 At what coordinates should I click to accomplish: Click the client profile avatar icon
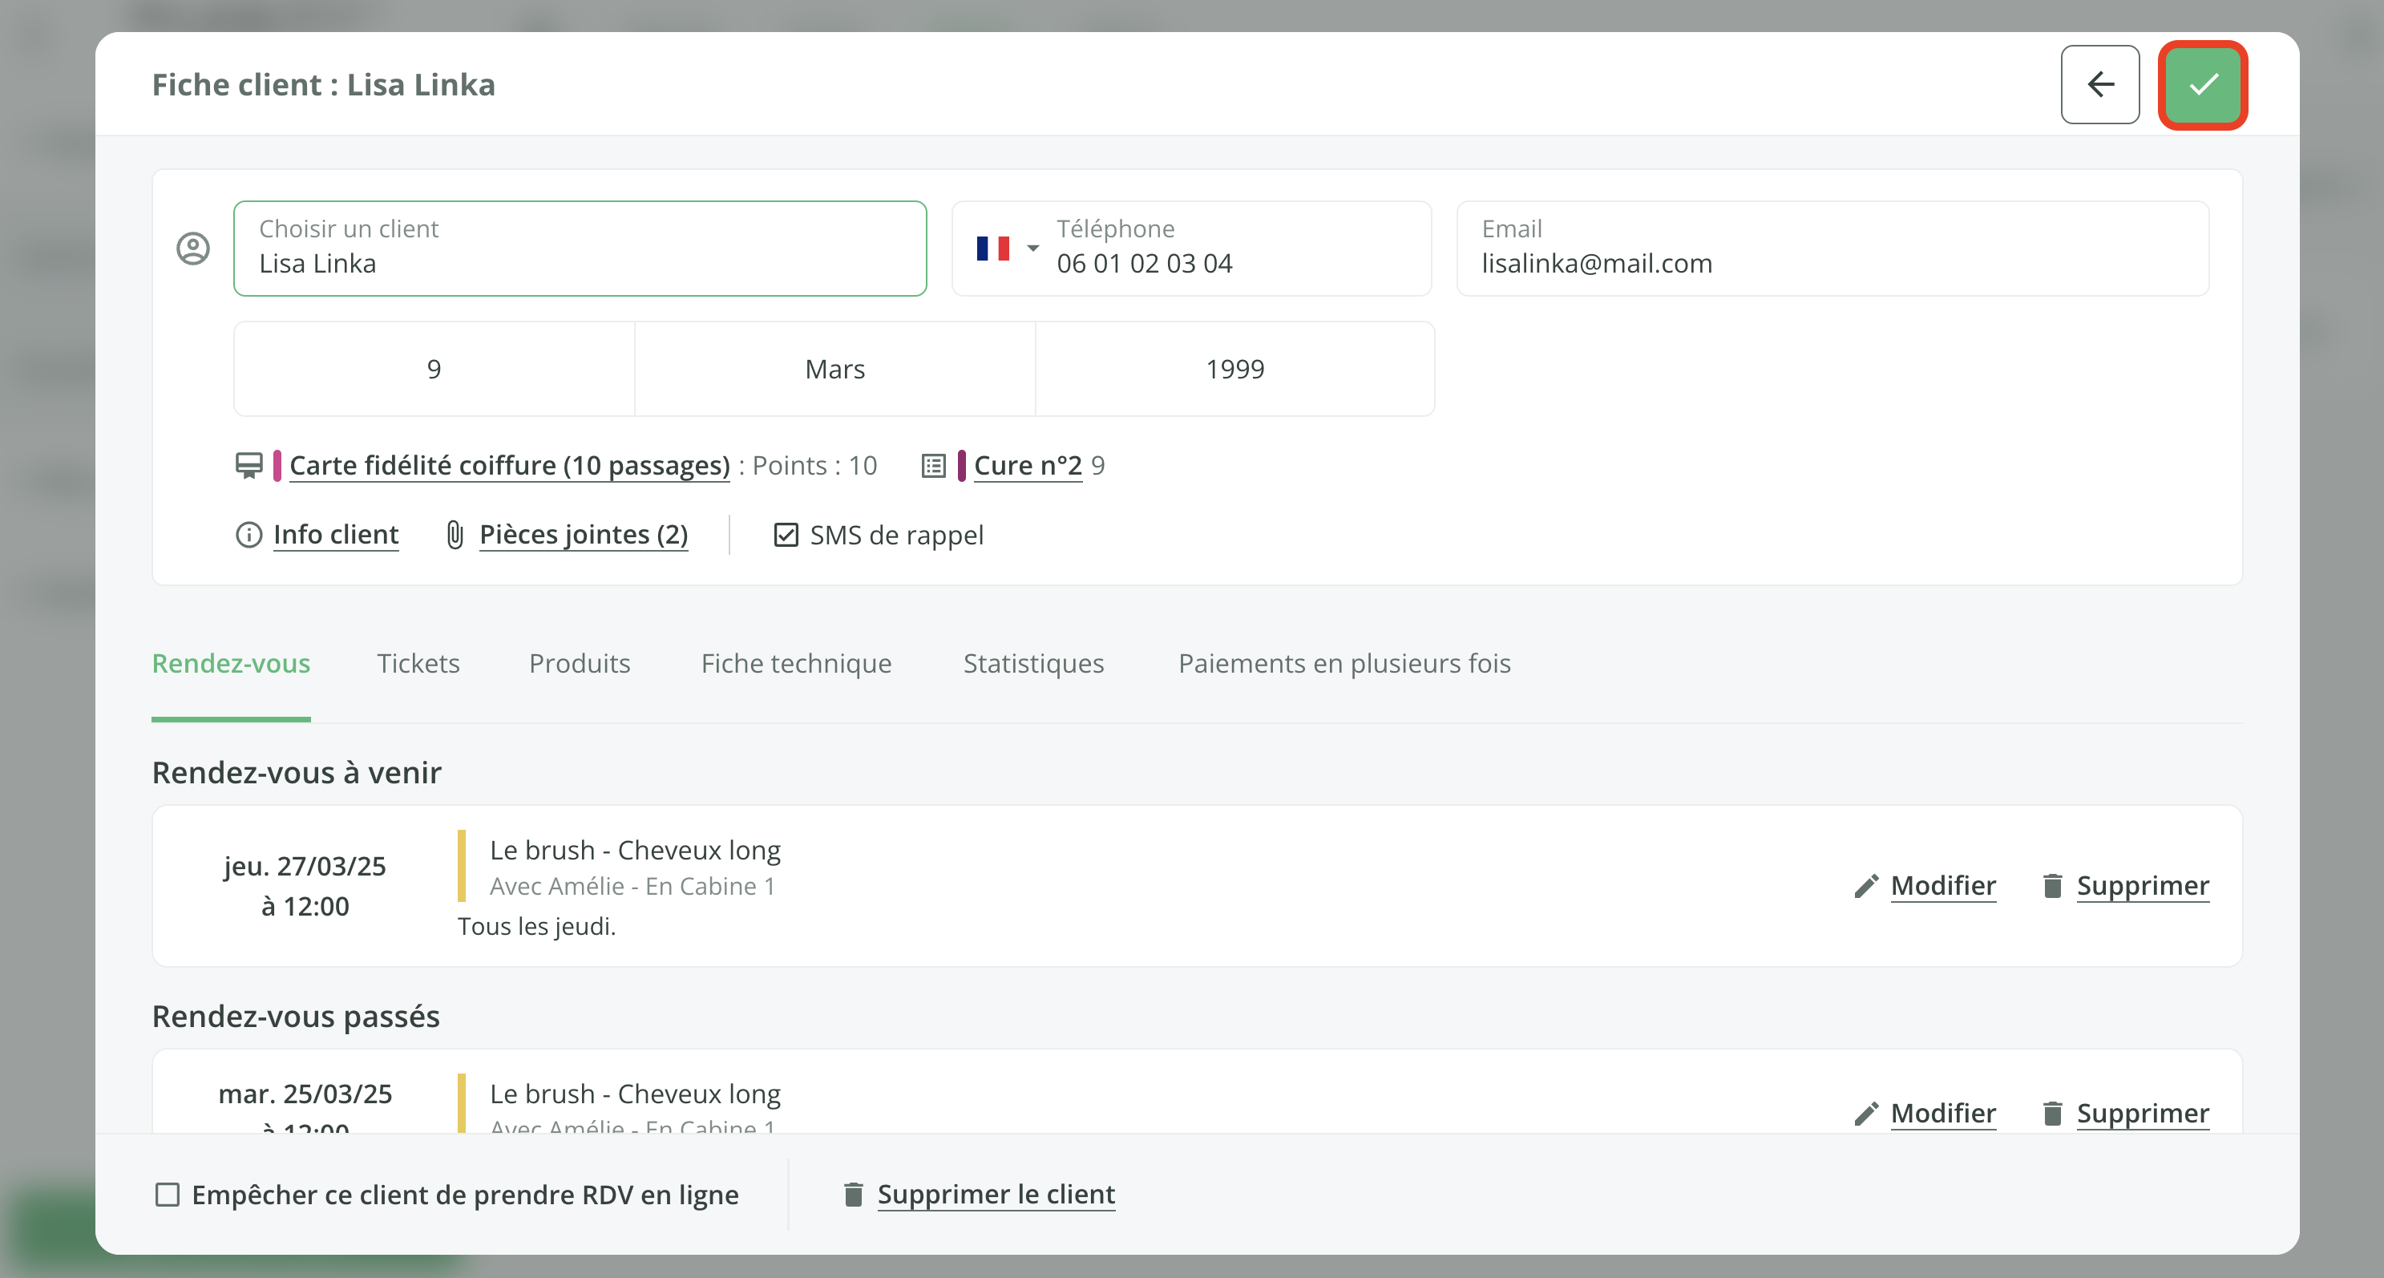pyautogui.click(x=192, y=248)
